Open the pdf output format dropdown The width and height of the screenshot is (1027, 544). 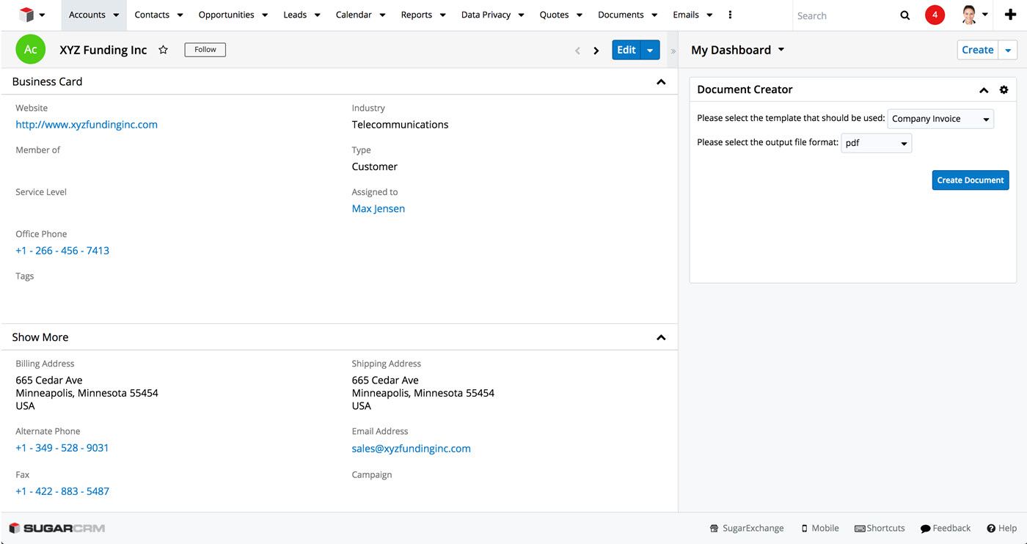pyautogui.click(x=877, y=143)
